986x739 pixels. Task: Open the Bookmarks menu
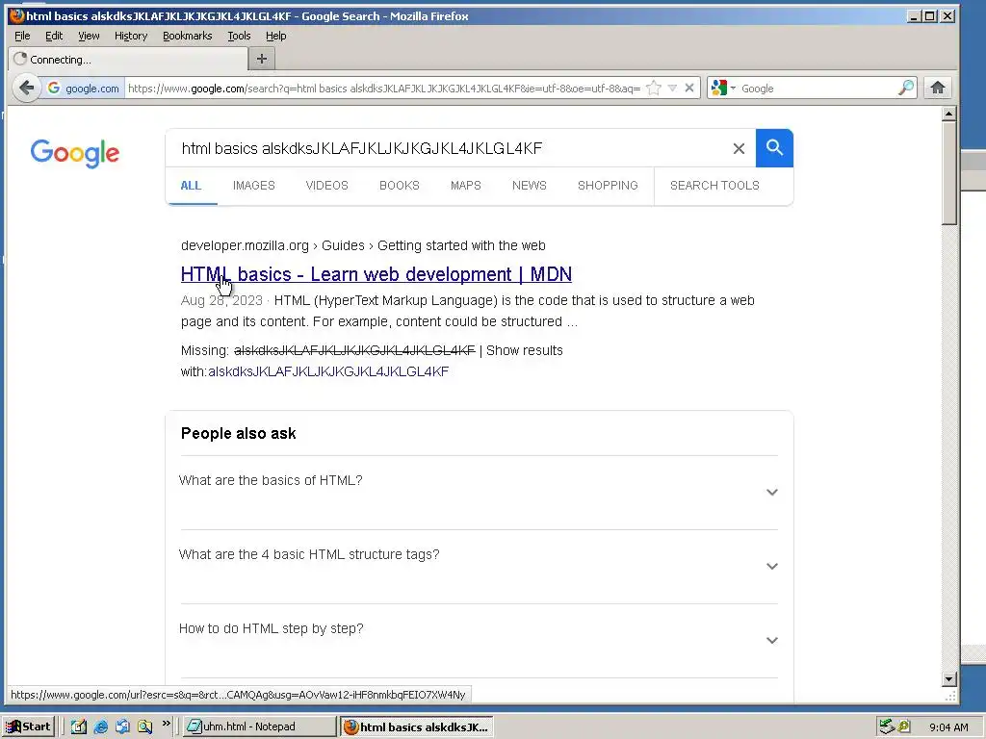(188, 36)
